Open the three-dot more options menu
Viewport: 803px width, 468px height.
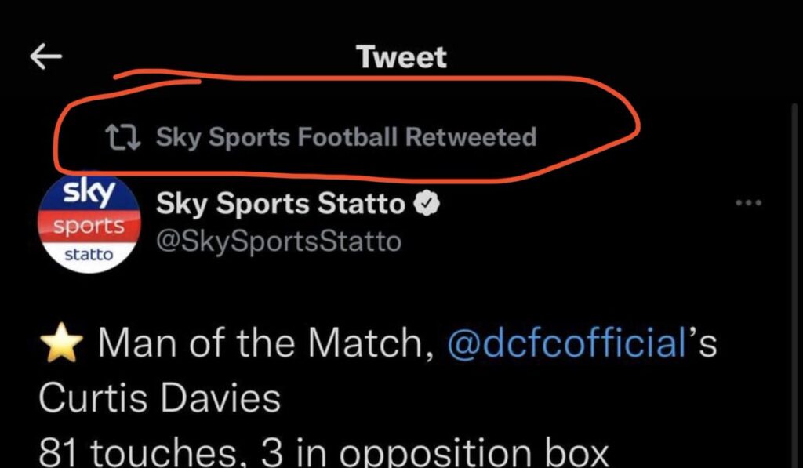[749, 203]
